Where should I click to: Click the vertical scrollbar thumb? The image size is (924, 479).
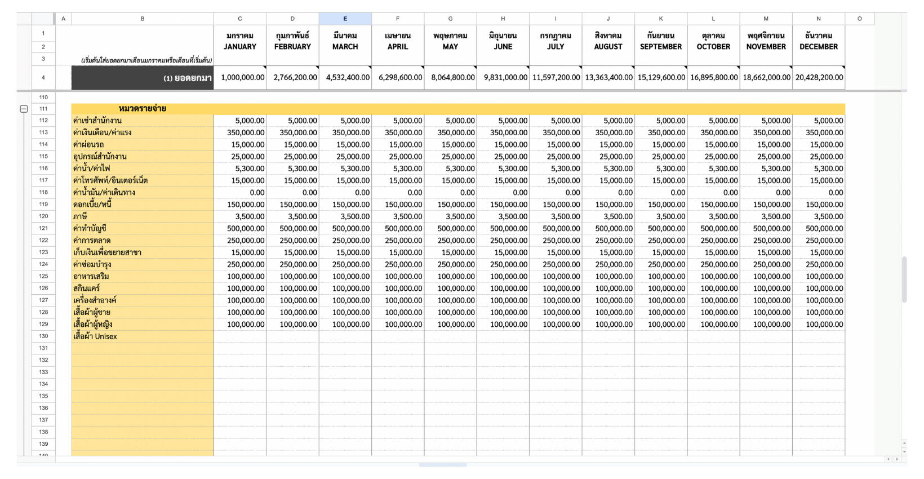(x=904, y=280)
